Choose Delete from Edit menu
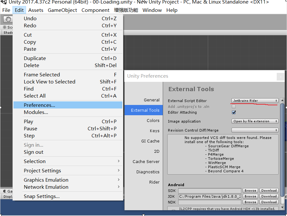287x216 pixels. tap(68, 65)
